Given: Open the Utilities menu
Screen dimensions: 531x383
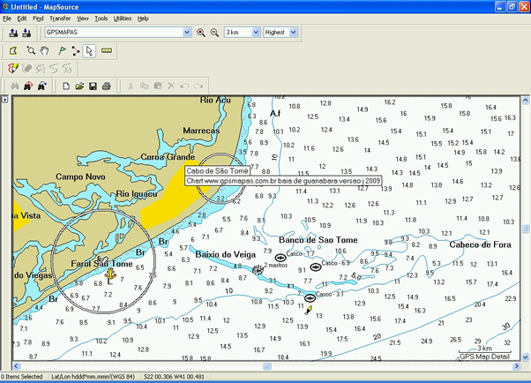Looking at the screenshot, I should pos(123,18).
